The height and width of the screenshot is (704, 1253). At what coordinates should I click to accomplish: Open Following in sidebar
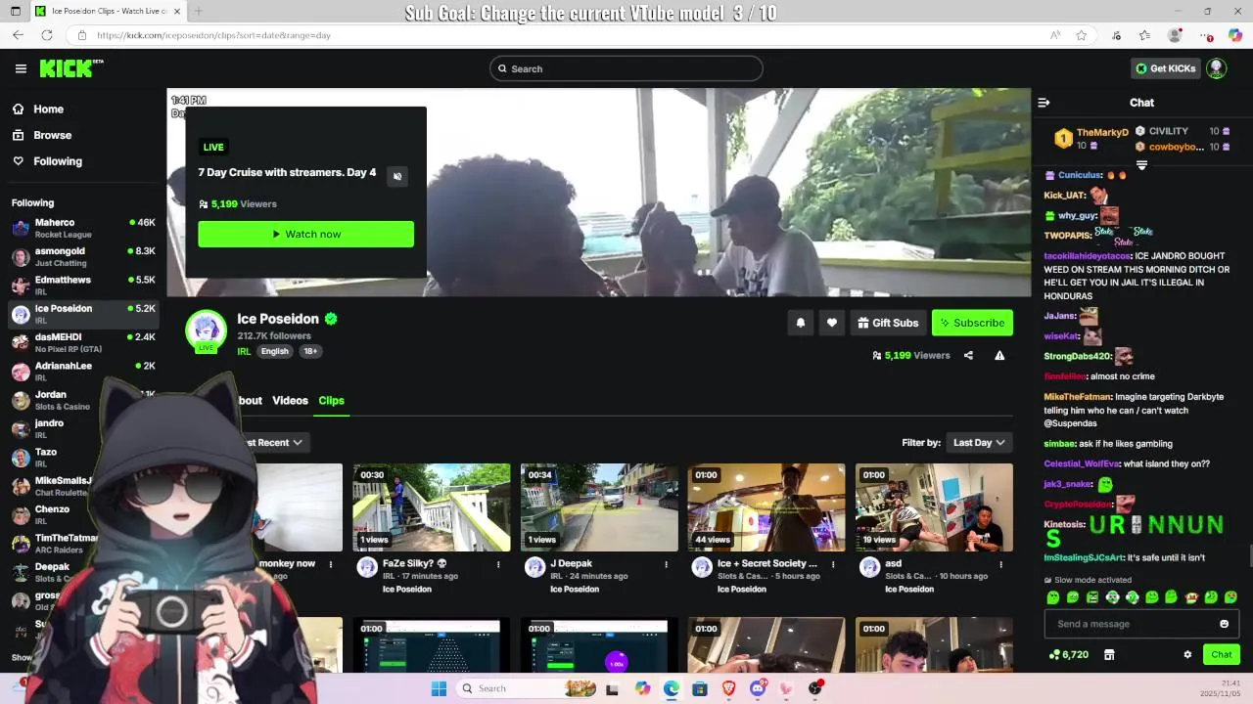(x=58, y=161)
